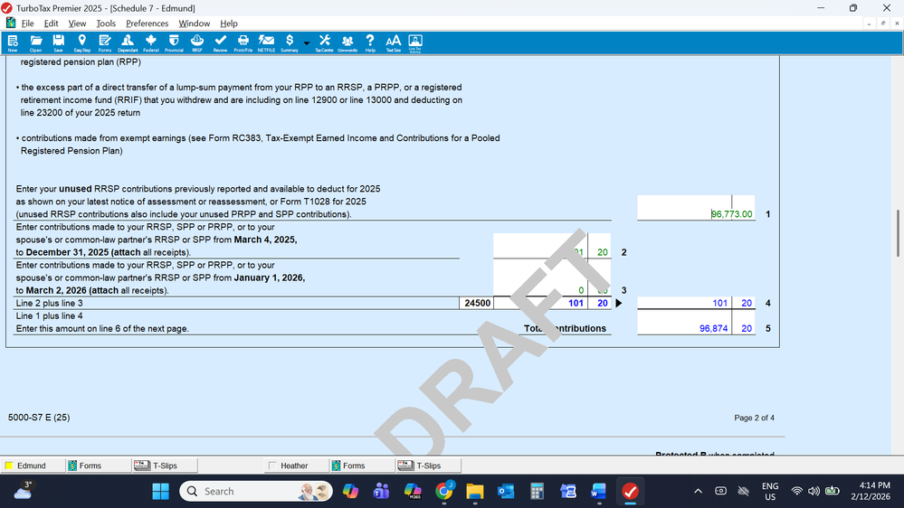Open the Forms toolbar icon
Screen dimensions: 904x508
pyautogui.click(x=104, y=43)
